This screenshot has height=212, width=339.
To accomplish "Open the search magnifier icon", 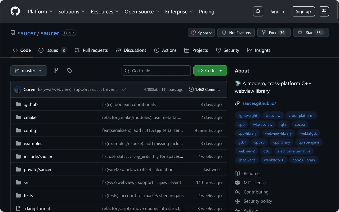I will (x=258, y=11).
